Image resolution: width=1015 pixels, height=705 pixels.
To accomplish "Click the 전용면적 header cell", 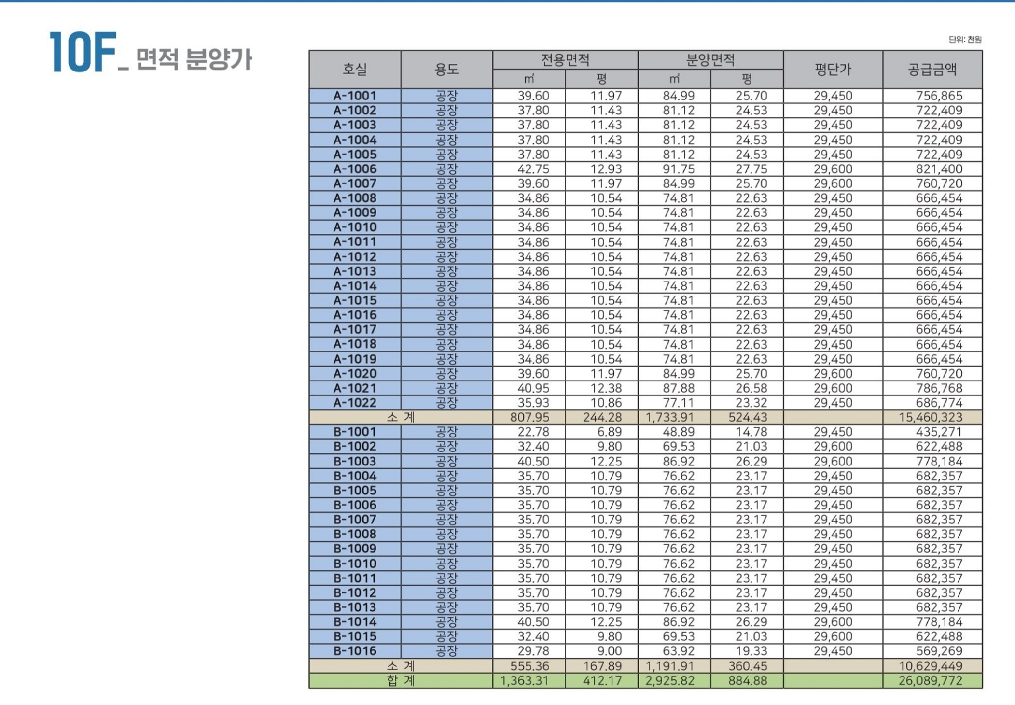I will click(x=565, y=60).
